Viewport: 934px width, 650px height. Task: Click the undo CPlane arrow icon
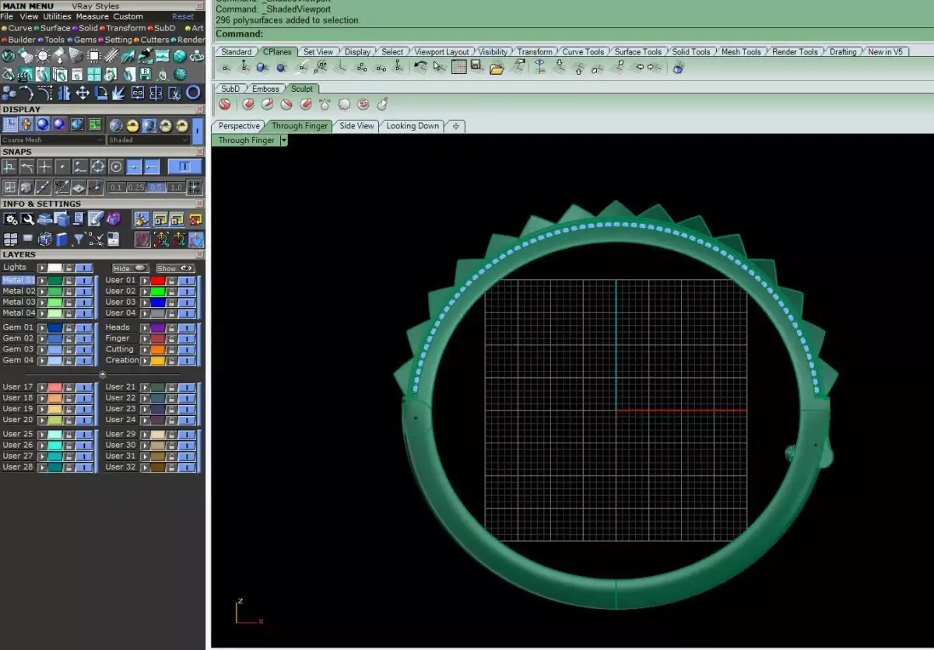pos(420,68)
